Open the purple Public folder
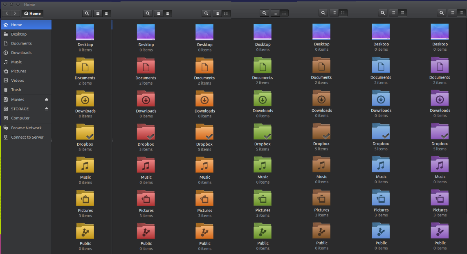The width and height of the screenshot is (467, 254). tap(440, 230)
